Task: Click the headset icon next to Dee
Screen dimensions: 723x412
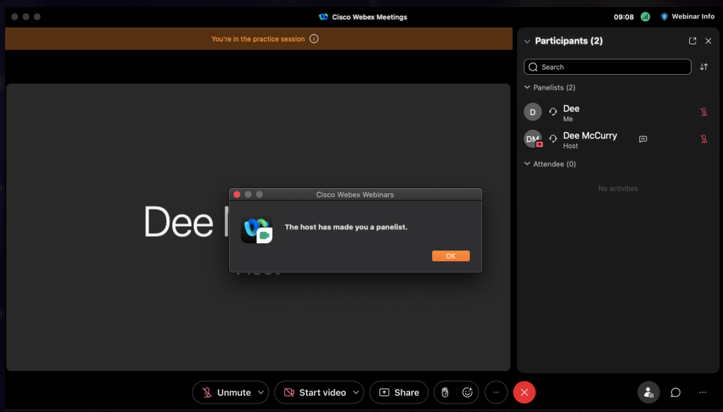Action: coord(553,112)
